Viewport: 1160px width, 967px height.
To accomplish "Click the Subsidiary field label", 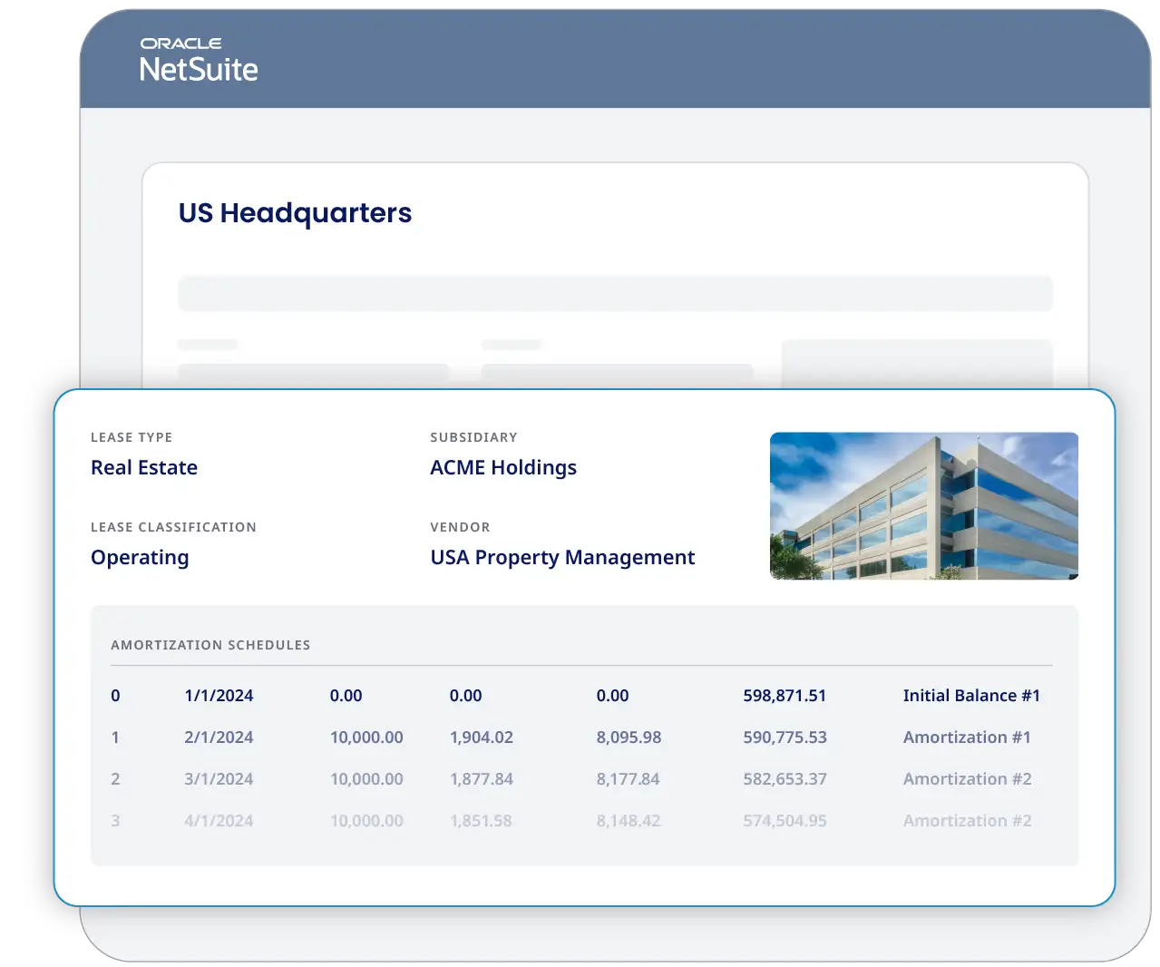I will pos(473,437).
